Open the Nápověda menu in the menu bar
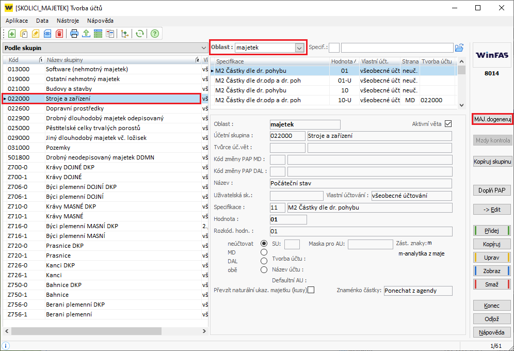Viewport: 514px width, 351px height. 100,21
